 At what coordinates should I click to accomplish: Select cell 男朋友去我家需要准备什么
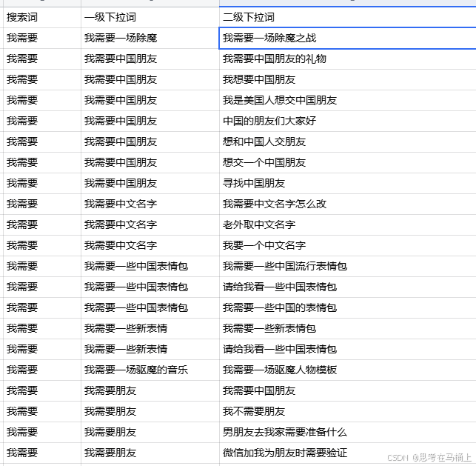pyautogui.click(x=348, y=432)
